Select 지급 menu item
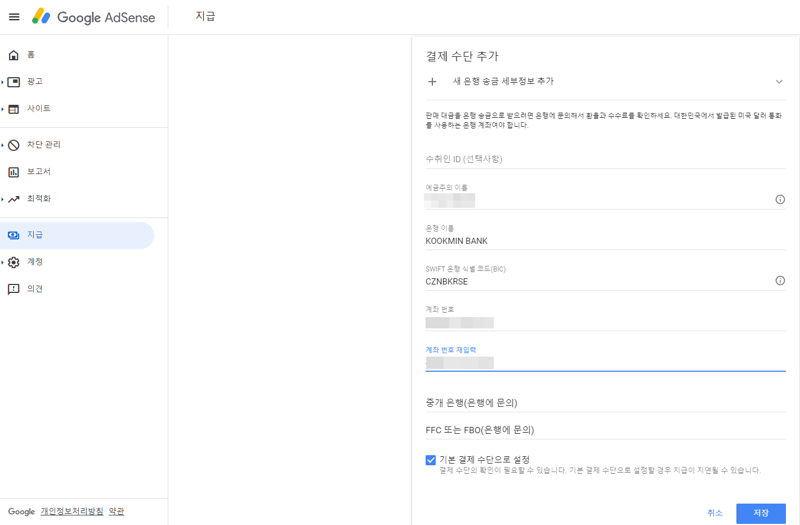The image size is (800, 525). coord(77,235)
